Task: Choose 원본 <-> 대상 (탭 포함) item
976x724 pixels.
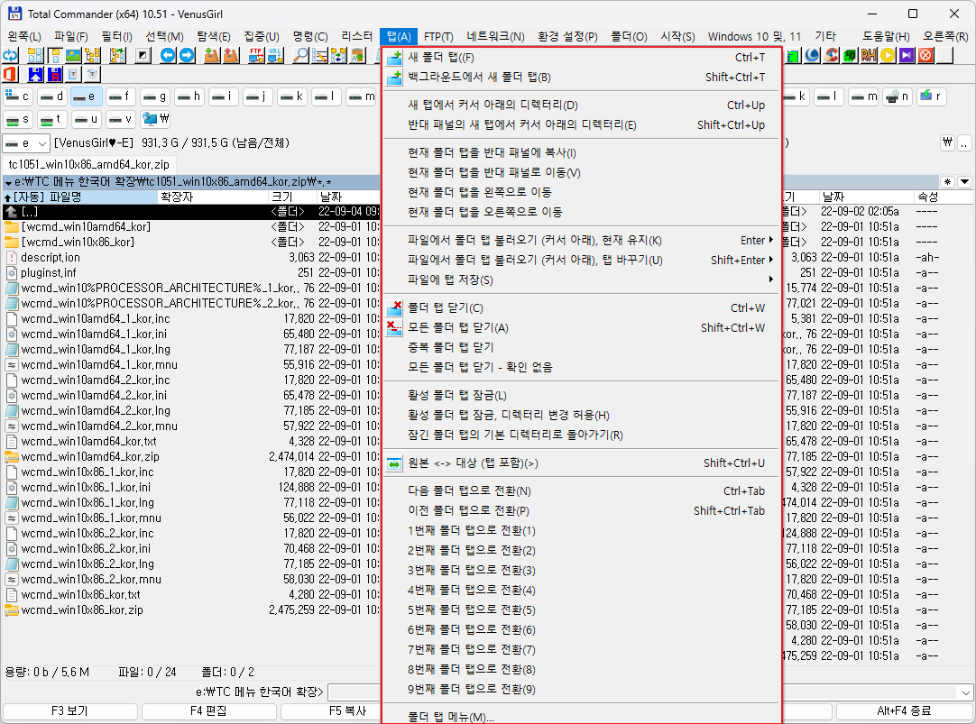Action: point(582,463)
